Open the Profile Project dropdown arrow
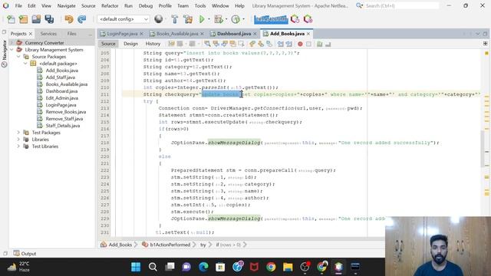491x276 pixels. point(243,19)
